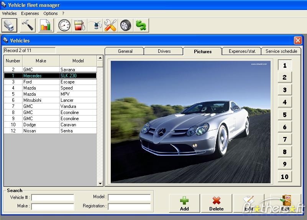The image size is (307, 220).
Task: Select the Mazda Speed row
Action: (x=50, y=88)
